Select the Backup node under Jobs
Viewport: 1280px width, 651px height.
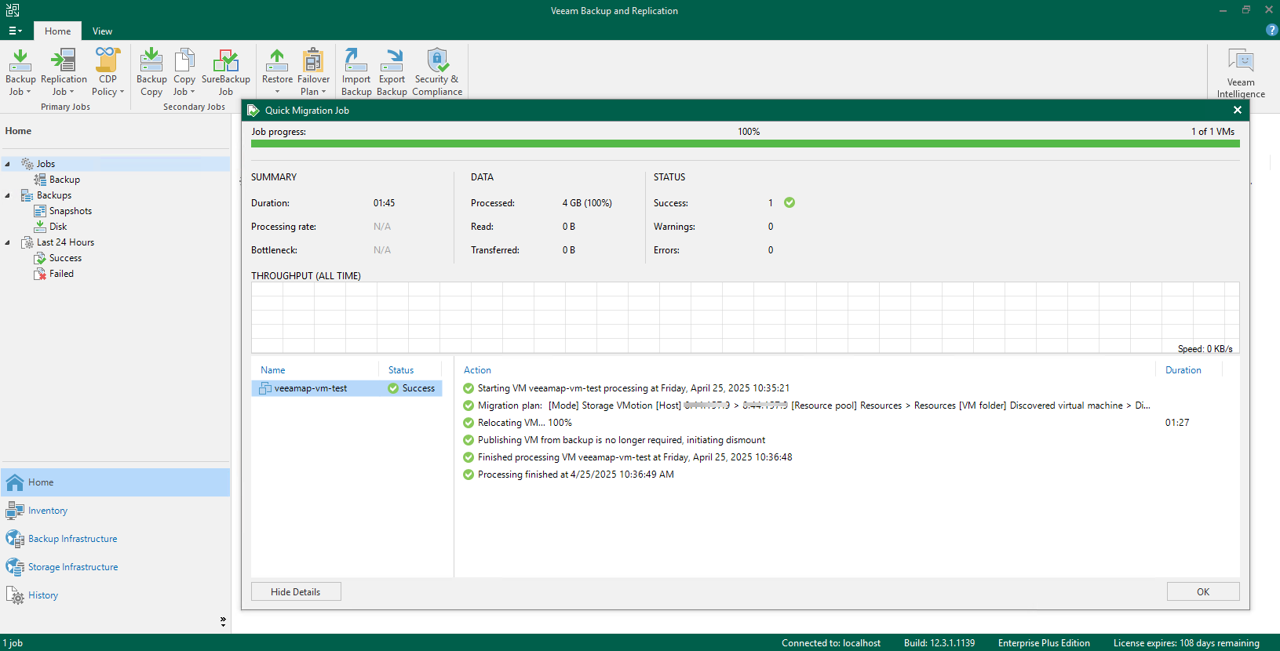tap(64, 180)
